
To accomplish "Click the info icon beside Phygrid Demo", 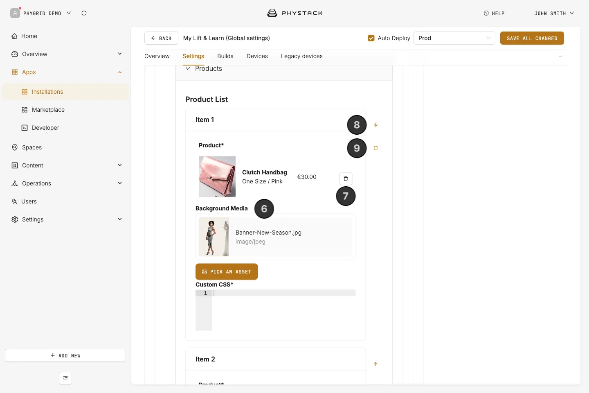I will coord(84,13).
